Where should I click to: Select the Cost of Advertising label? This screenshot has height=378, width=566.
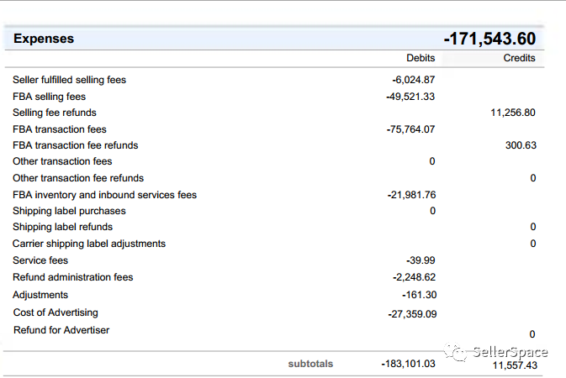point(56,312)
